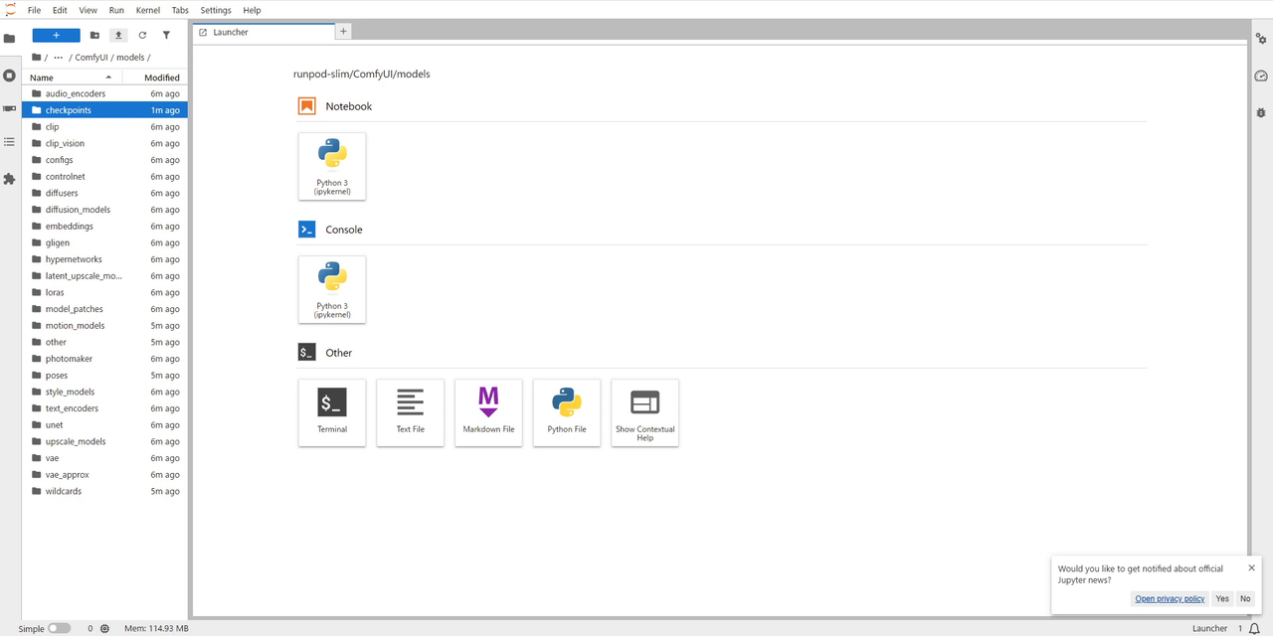This screenshot has height=636, width=1273.
Task: Open the Edit menu
Action: point(61,10)
